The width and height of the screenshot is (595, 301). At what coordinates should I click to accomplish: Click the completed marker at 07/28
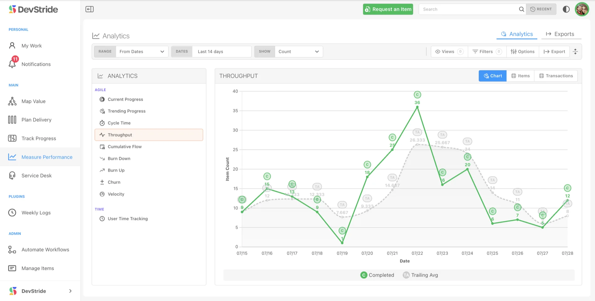coord(567,188)
